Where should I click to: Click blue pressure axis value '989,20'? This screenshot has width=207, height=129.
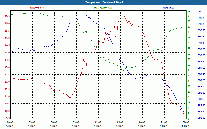click(202, 80)
